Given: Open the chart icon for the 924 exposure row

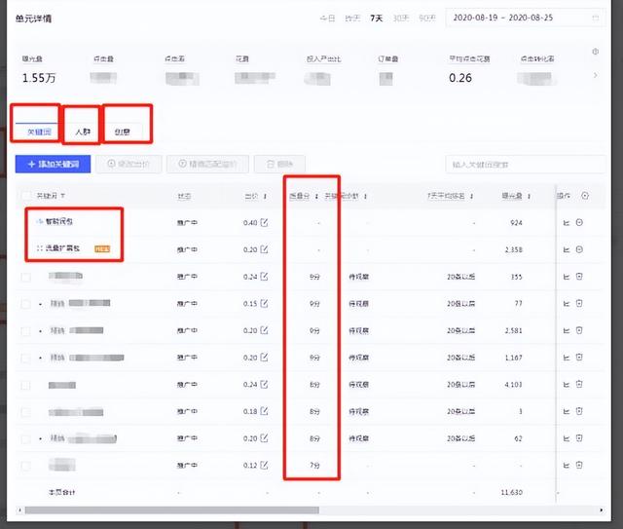Looking at the screenshot, I should pos(567,223).
